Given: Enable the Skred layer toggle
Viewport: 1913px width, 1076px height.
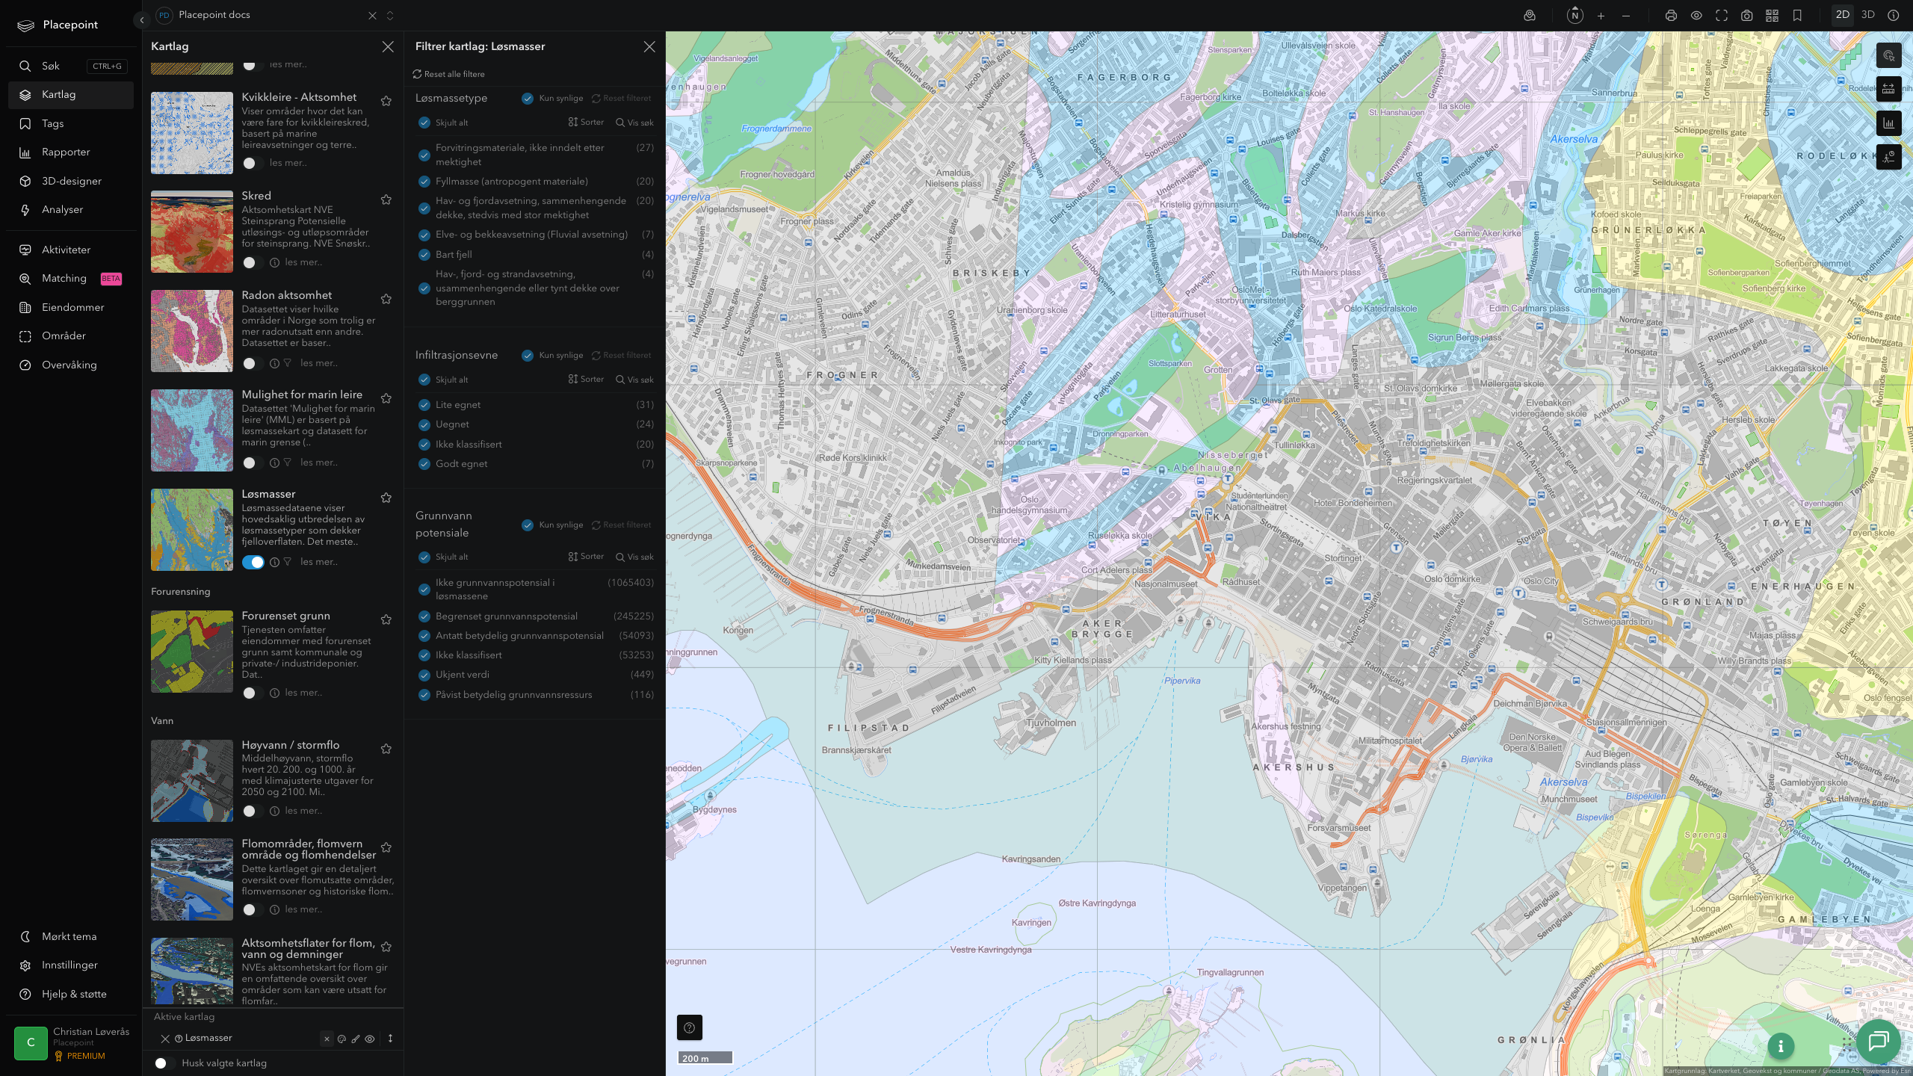Looking at the screenshot, I should click(x=253, y=262).
